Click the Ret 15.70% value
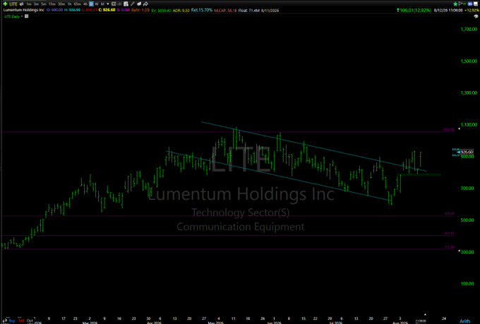The height and width of the screenshot is (324, 480). click(x=202, y=10)
